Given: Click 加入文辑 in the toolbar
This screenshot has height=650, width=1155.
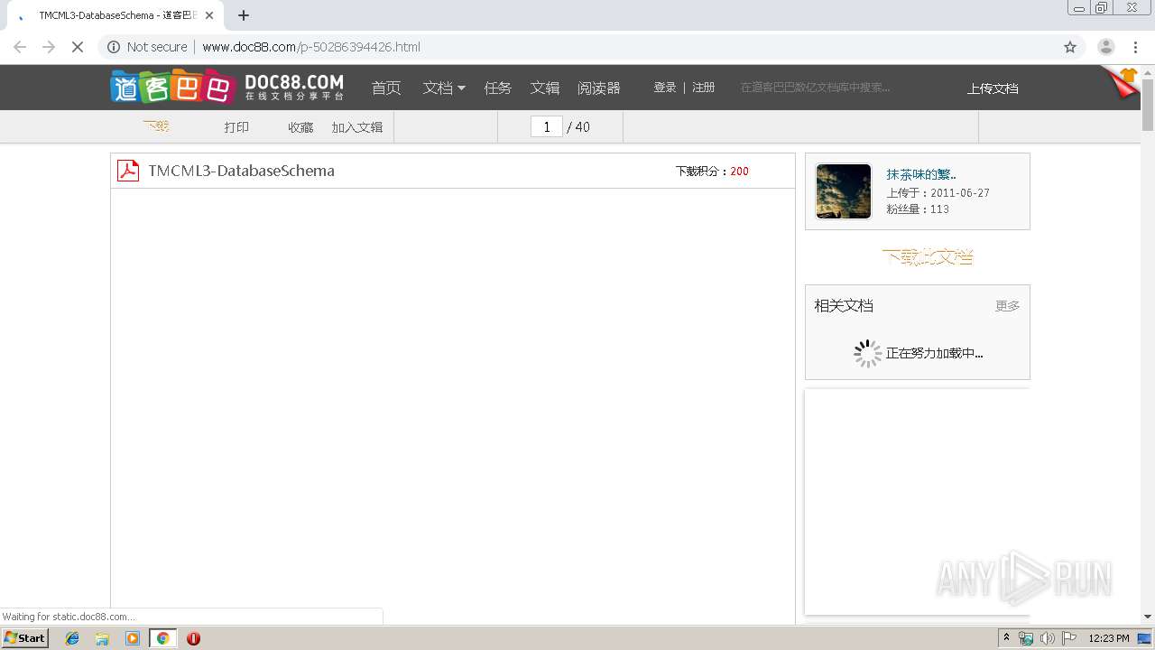Looking at the screenshot, I should pos(357,127).
